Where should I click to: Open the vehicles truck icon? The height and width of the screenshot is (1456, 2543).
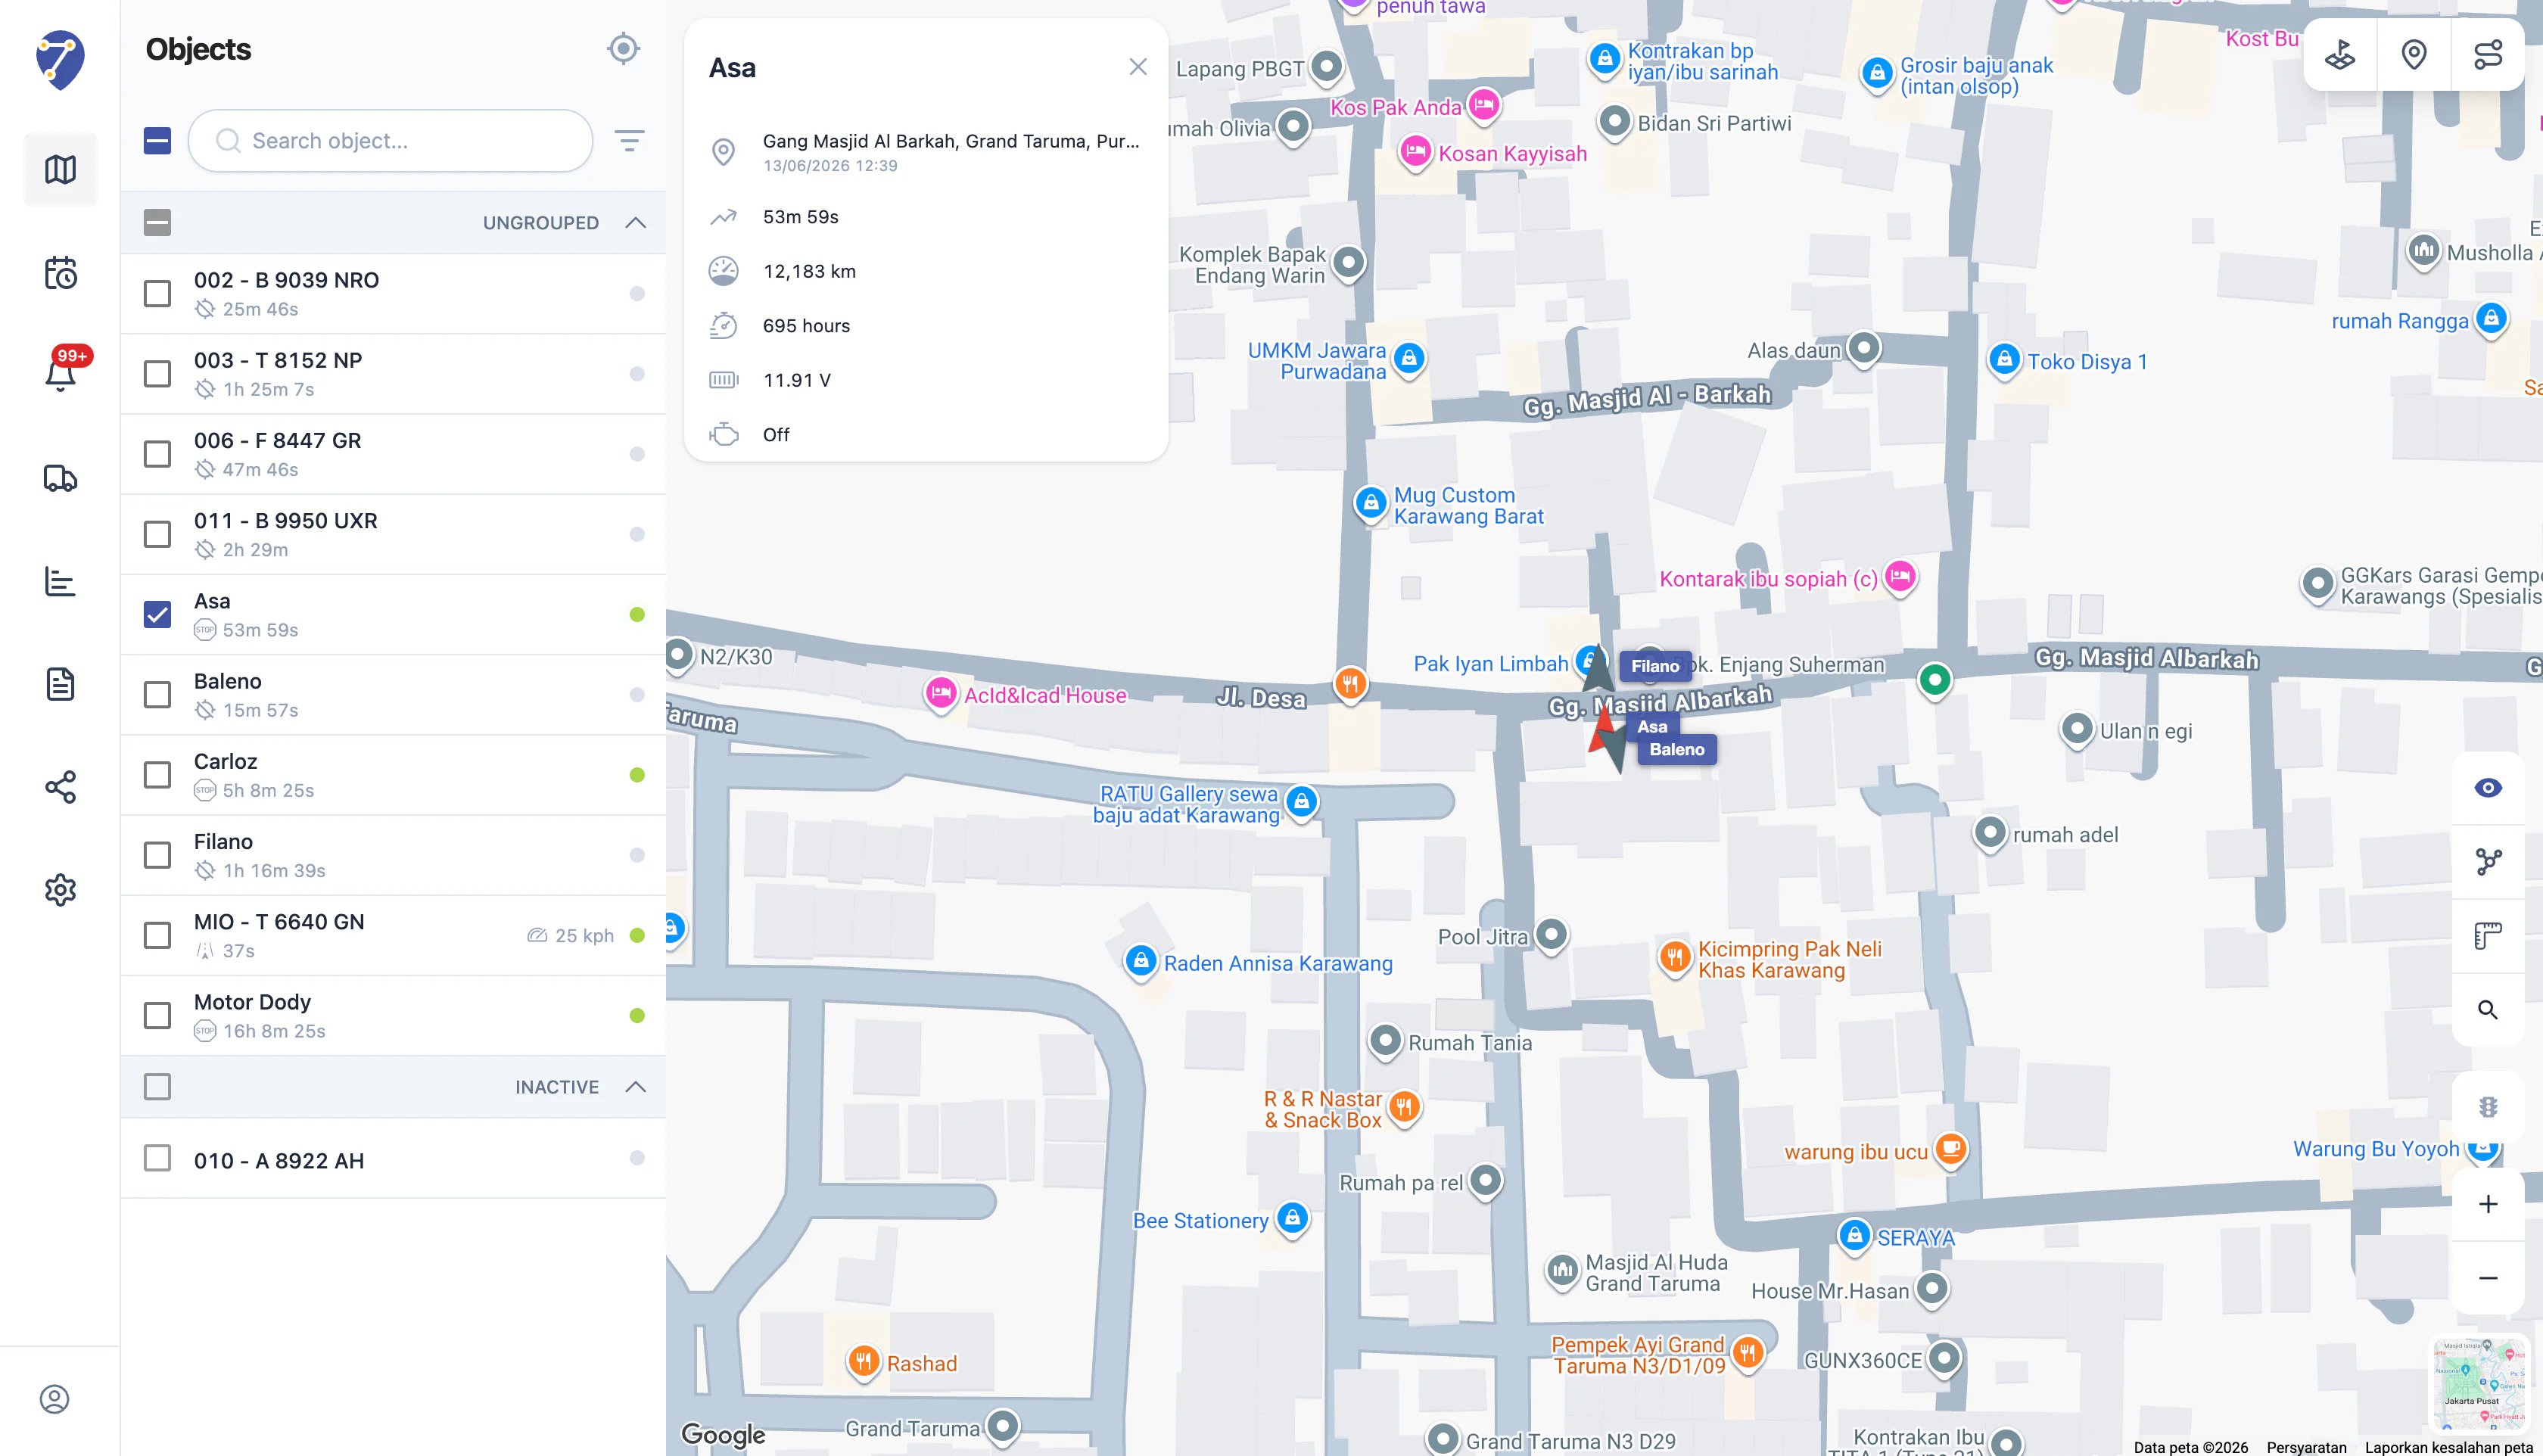(x=60, y=478)
